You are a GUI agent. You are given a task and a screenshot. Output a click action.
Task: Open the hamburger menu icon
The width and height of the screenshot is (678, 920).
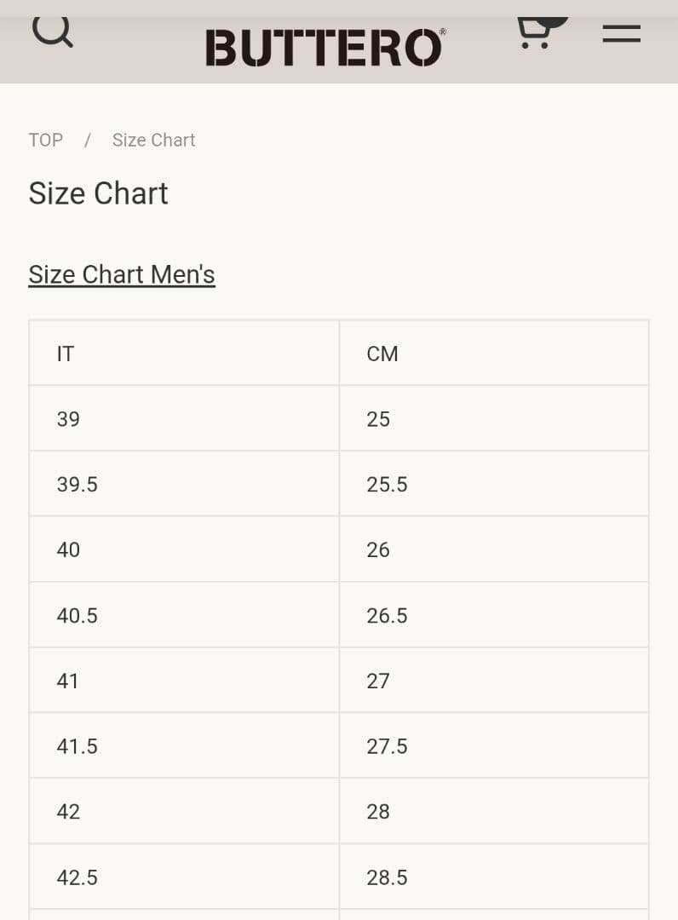(x=621, y=33)
